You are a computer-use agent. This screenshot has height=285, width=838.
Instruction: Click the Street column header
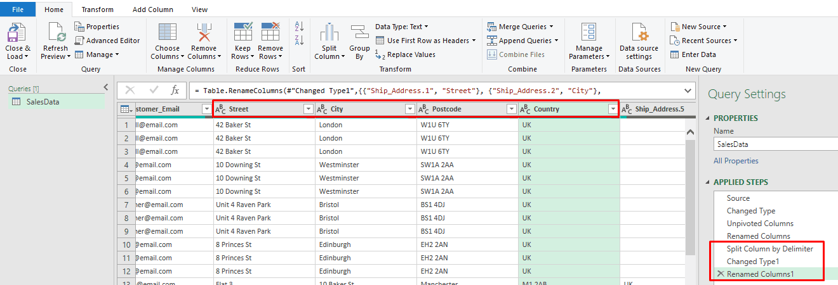(x=264, y=109)
